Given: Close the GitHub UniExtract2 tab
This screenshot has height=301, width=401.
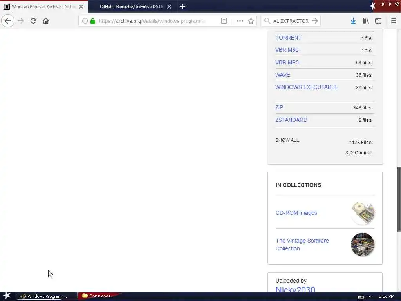Looking at the screenshot, I should click(169, 7).
